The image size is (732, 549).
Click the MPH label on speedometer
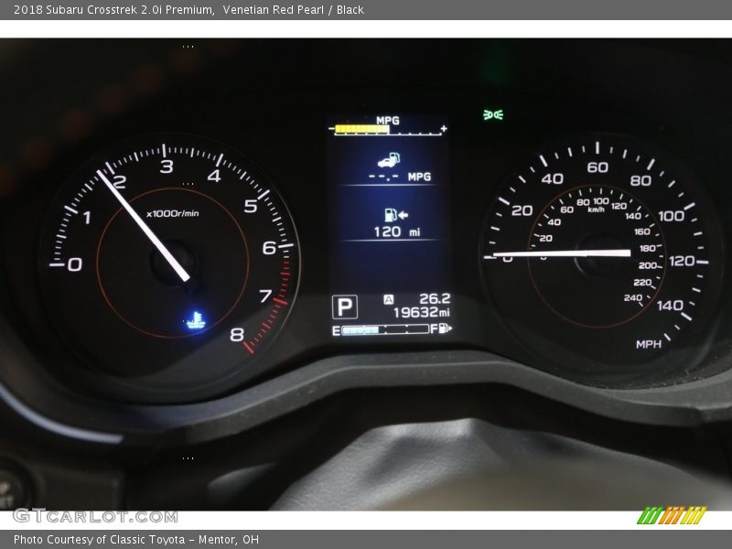coord(648,344)
